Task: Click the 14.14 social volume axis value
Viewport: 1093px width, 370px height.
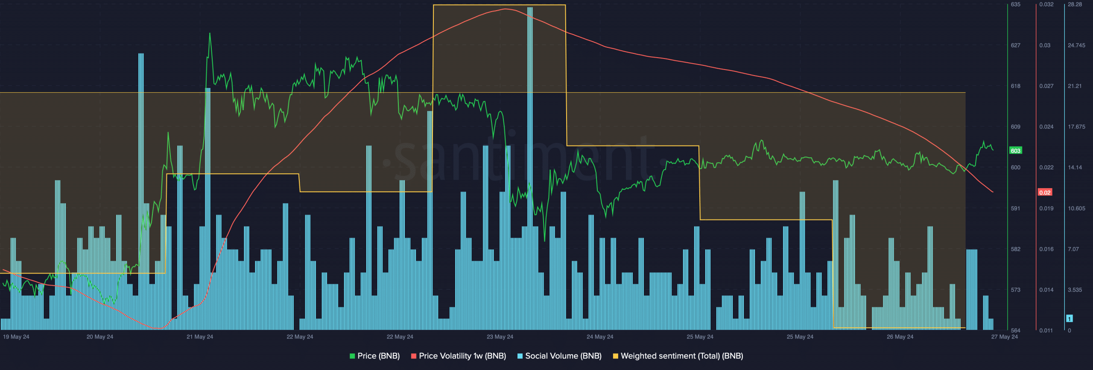Action: (1075, 168)
